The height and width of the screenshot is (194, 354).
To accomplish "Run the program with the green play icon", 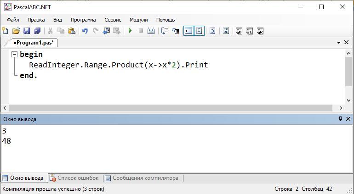I will coord(130,31).
